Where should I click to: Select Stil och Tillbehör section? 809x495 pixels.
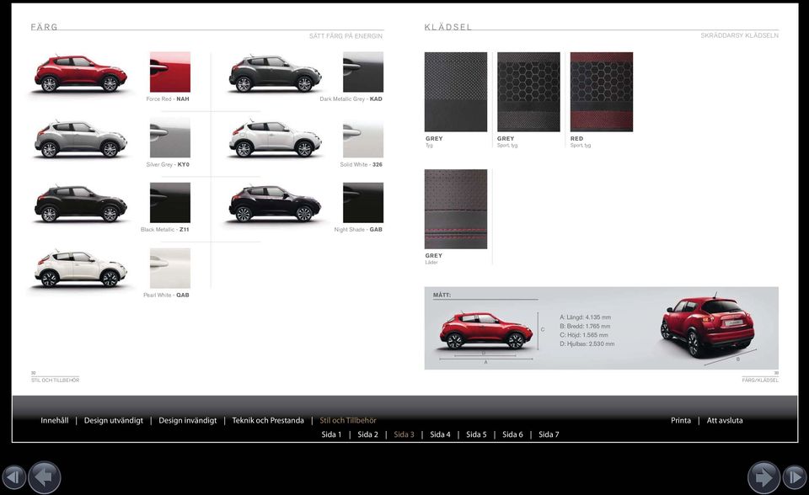(348, 420)
